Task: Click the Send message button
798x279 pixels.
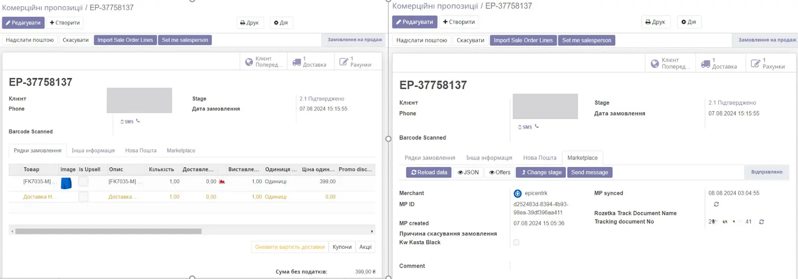Action: [x=590, y=172]
